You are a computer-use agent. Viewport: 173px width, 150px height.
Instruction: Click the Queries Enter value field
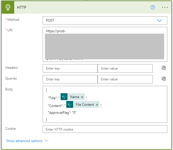125,79
